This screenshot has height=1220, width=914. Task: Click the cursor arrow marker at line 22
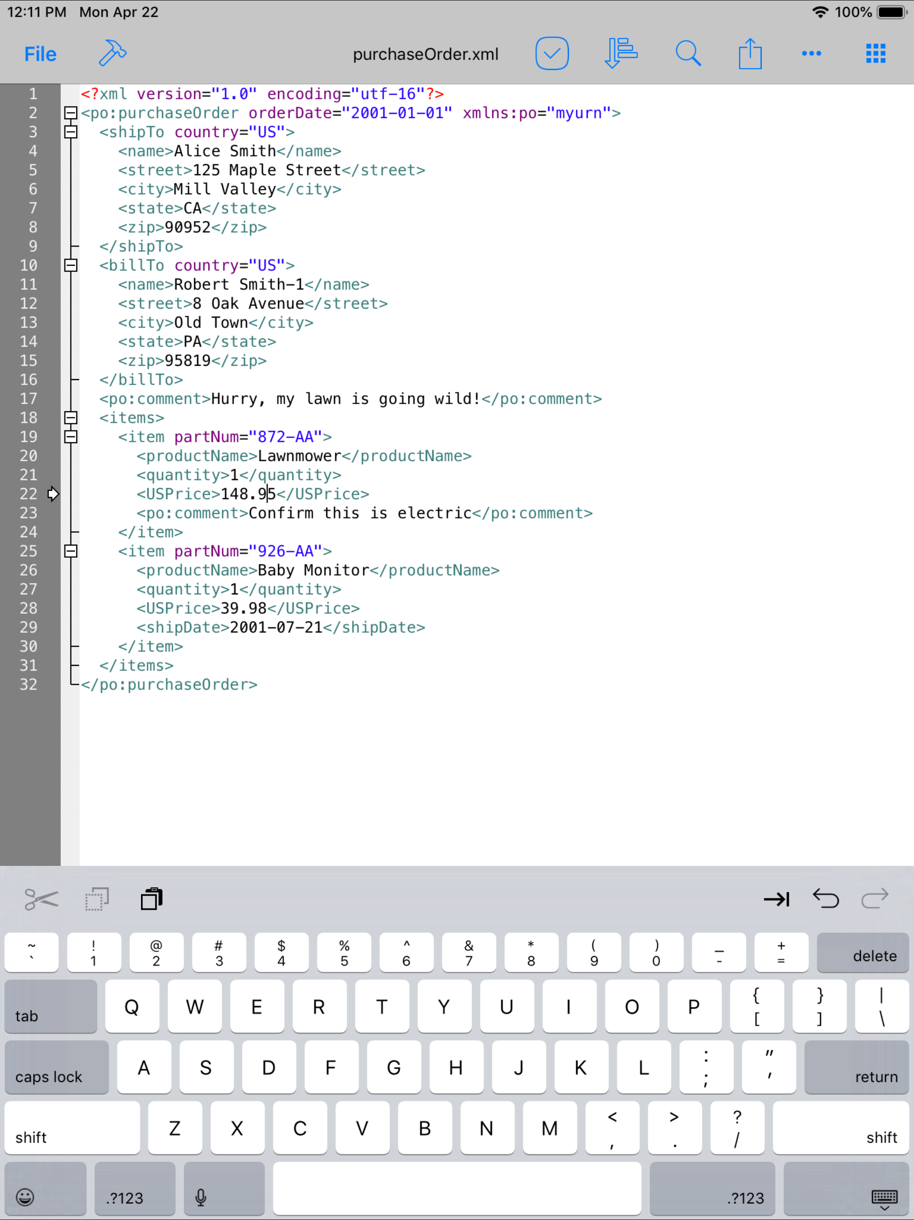54,494
